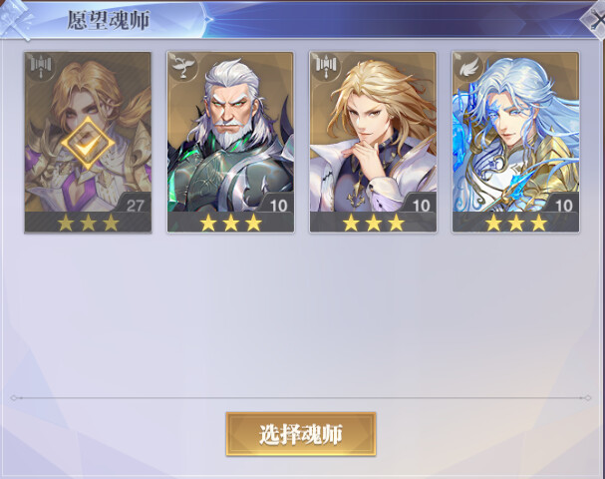Click the checkmark on the selected blond hero card

click(88, 144)
